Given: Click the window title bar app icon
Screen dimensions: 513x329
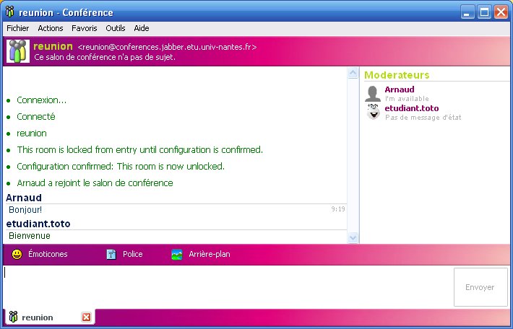Looking at the screenshot, I should [x=9, y=12].
